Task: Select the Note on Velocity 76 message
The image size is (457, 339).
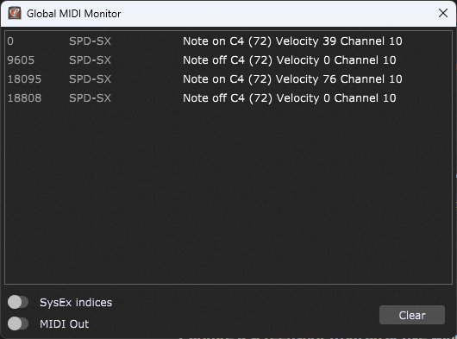Action: [x=292, y=79]
